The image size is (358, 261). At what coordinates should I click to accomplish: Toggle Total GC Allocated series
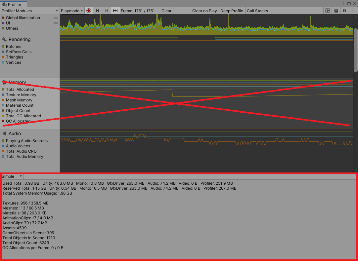(x=3, y=116)
